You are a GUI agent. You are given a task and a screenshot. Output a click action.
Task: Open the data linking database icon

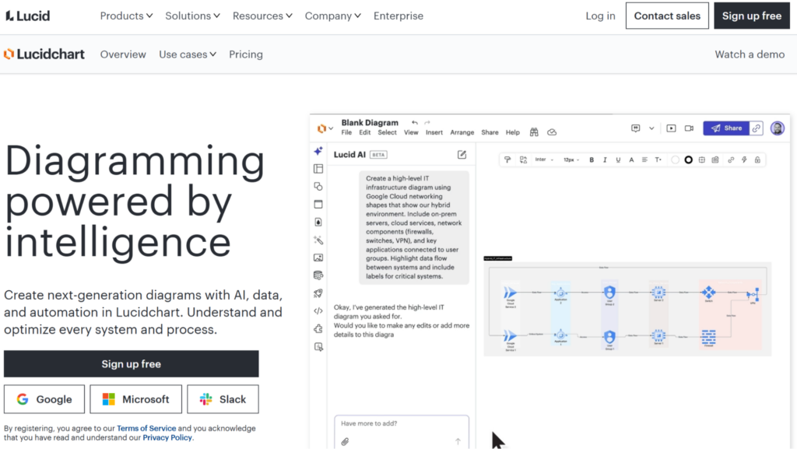pyautogui.click(x=318, y=275)
